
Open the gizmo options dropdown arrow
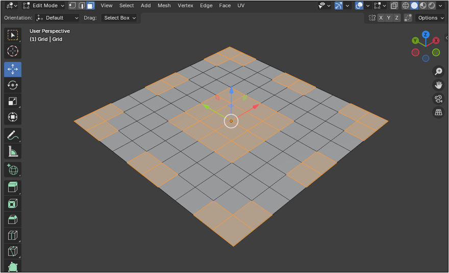coord(347,6)
